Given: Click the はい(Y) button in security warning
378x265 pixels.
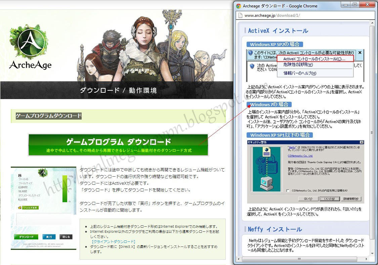Looking at the screenshot, I should 308,199.
